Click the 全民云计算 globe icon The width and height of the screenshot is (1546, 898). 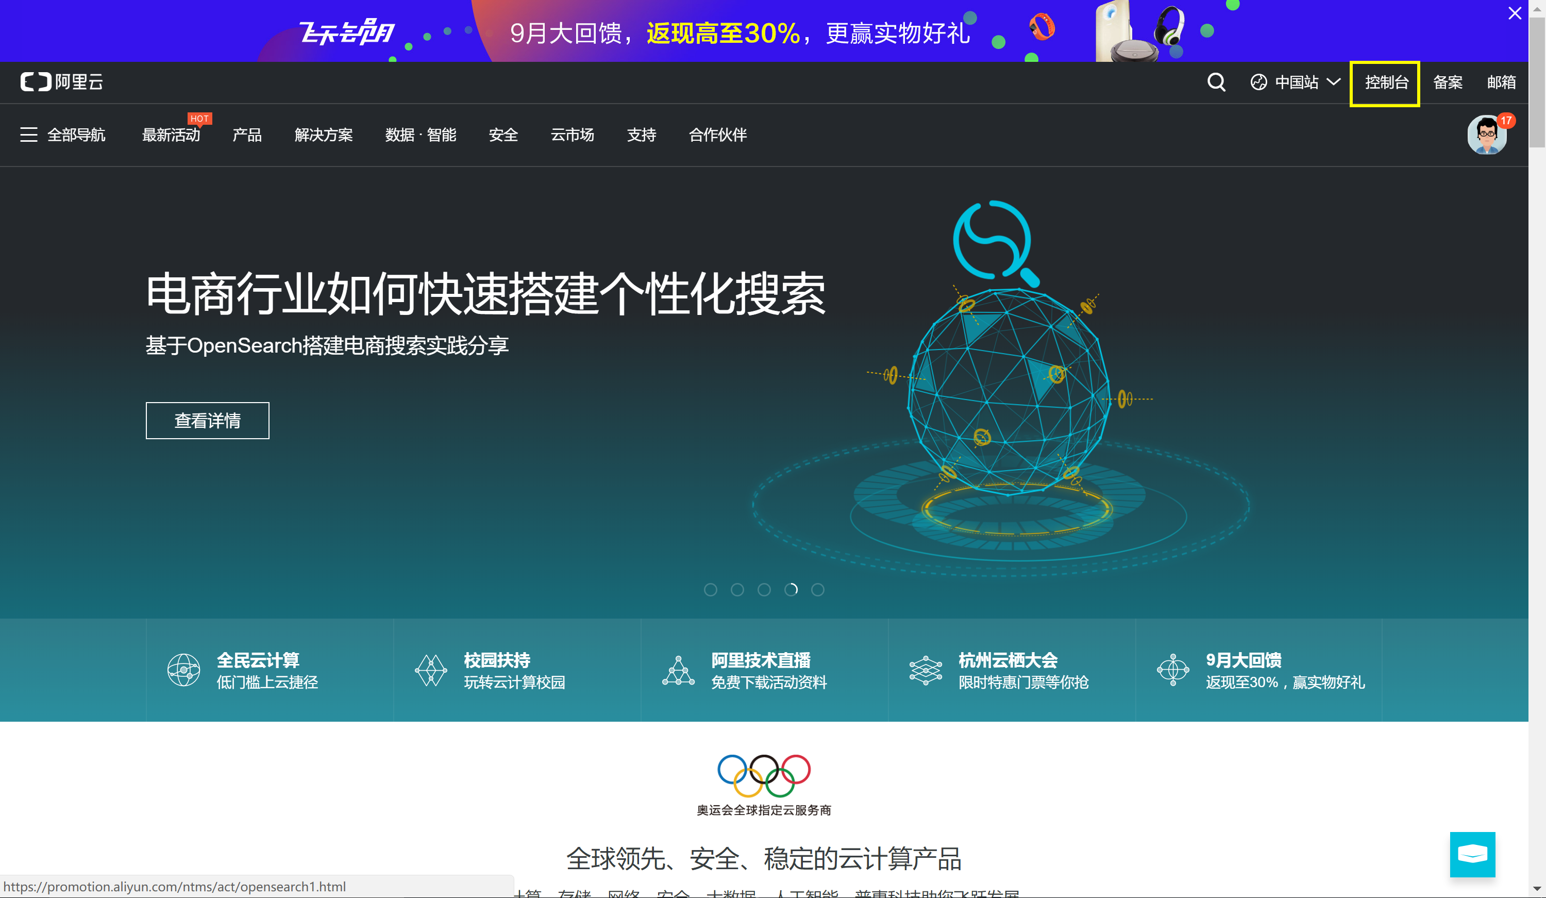183,670
